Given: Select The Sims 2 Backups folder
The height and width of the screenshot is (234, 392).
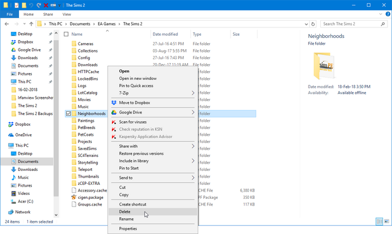Looking at the screenshot, I should [32, 113].
